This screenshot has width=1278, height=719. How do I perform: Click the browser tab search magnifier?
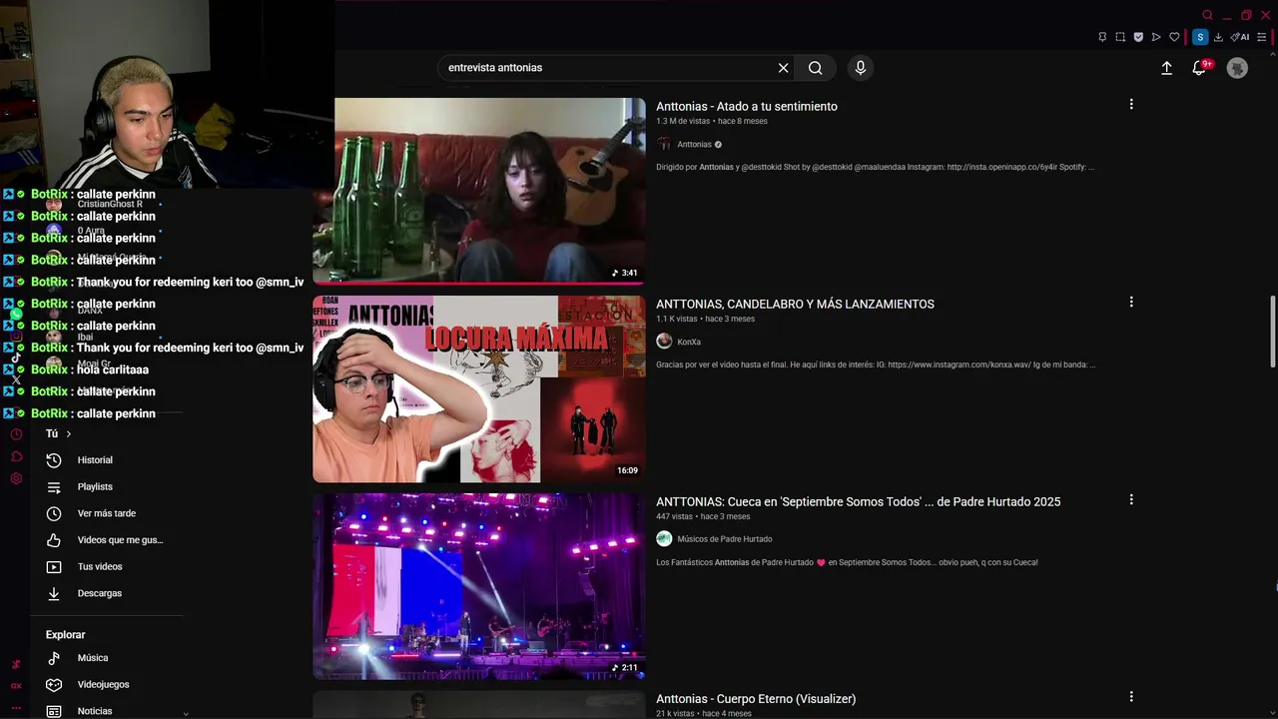click(1207, 15)
